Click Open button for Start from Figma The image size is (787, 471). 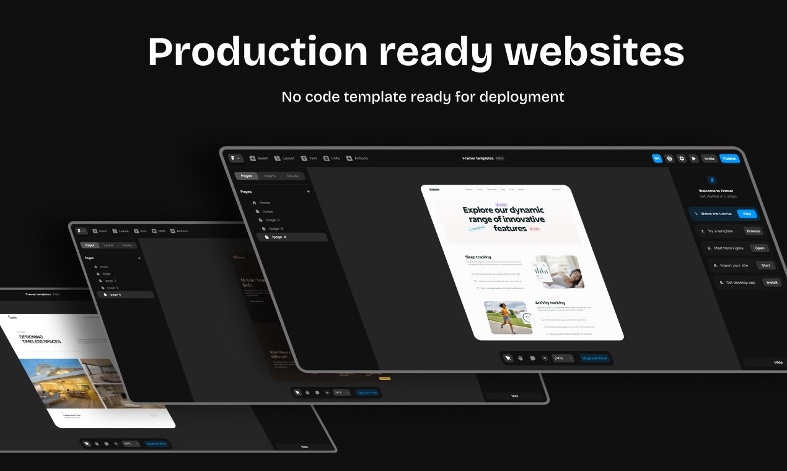tap(760, 248)
